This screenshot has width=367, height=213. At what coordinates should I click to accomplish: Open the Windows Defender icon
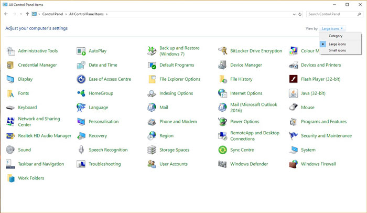tap(223, 164)
